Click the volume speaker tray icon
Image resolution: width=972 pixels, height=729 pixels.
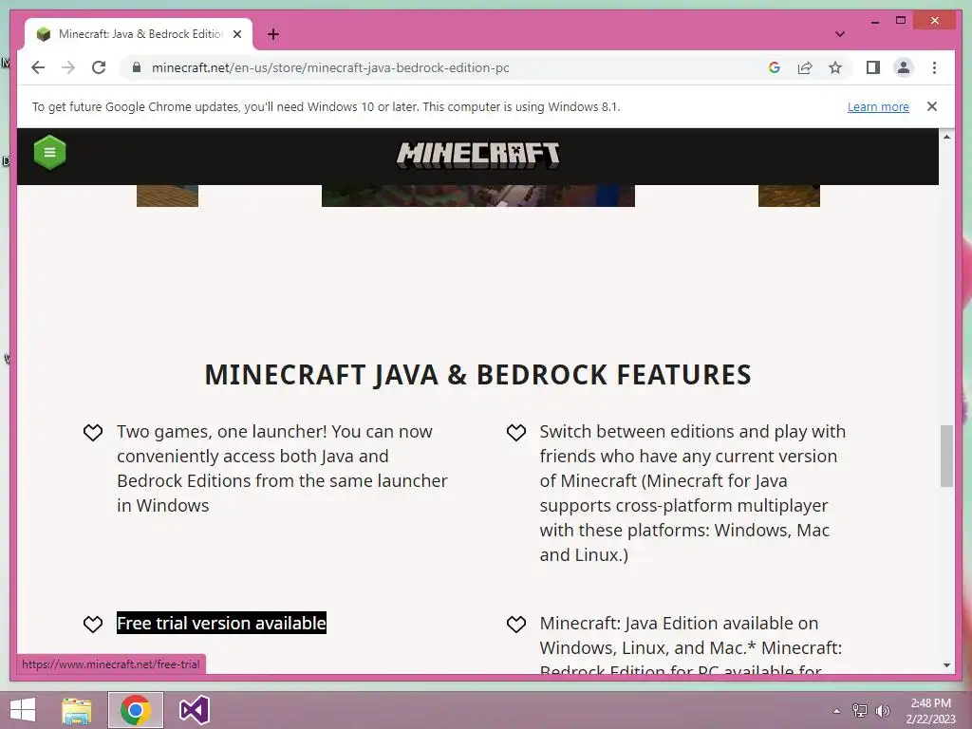pos(883,711)
